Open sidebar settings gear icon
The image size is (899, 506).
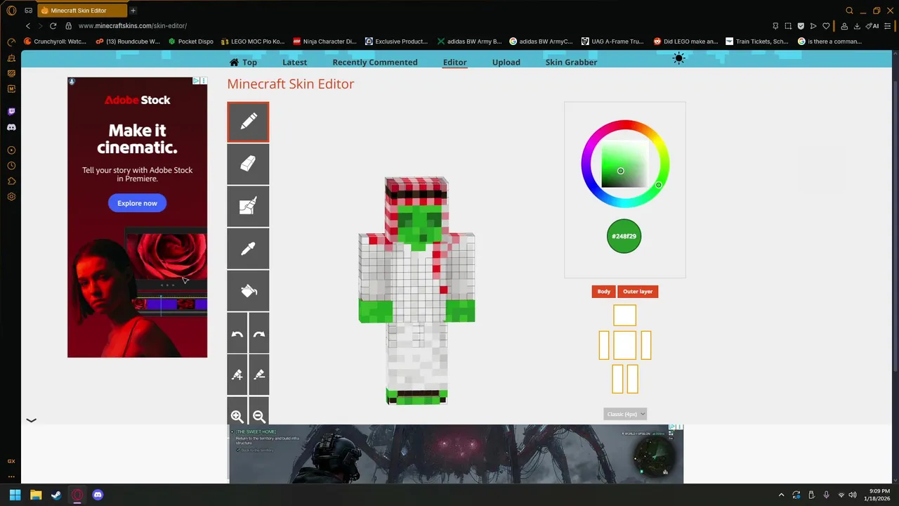(x=11, y=197)
